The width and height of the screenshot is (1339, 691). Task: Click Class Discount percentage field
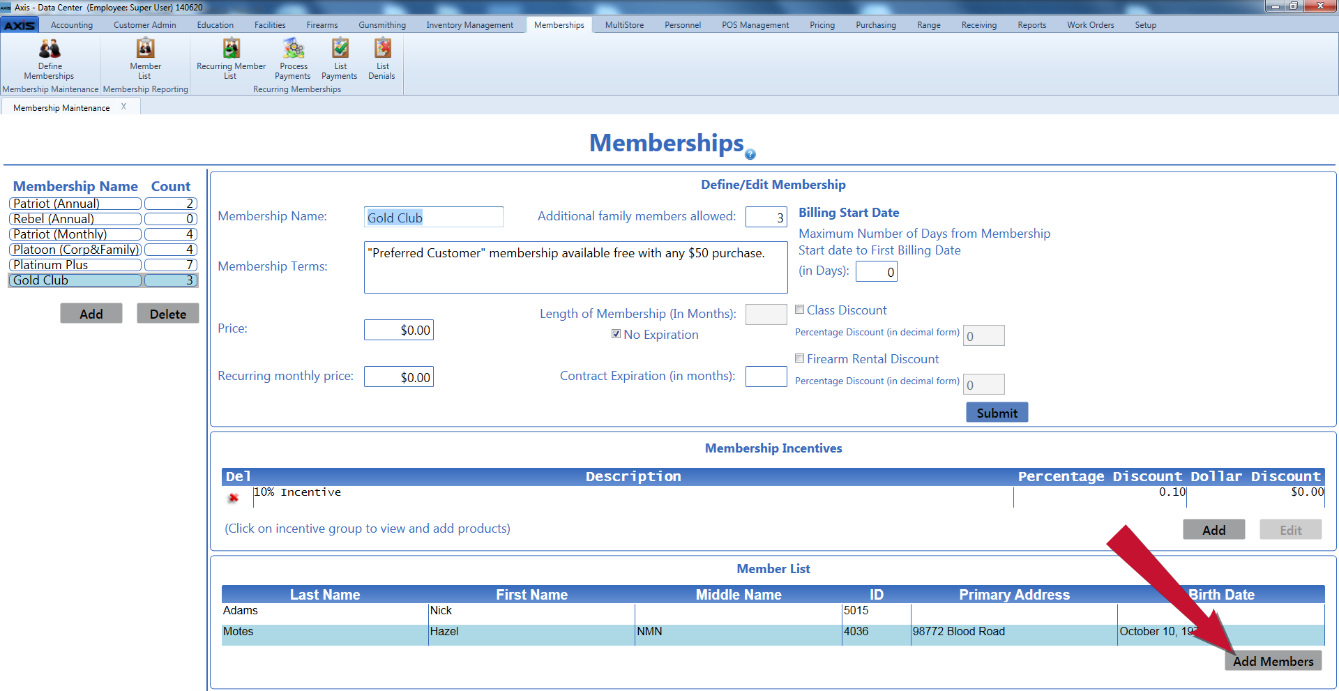[x=984, y=335]
